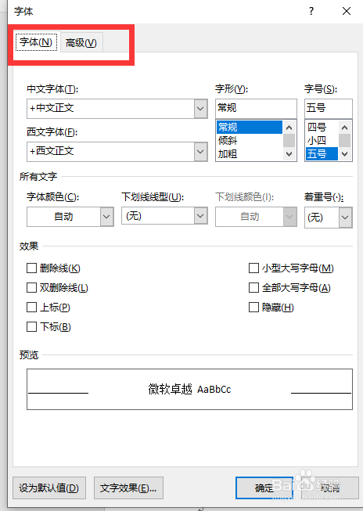Check the 隐藏 option
Image resolution: width=363 pixels, height=511 pixels.
tap(253, 308)
